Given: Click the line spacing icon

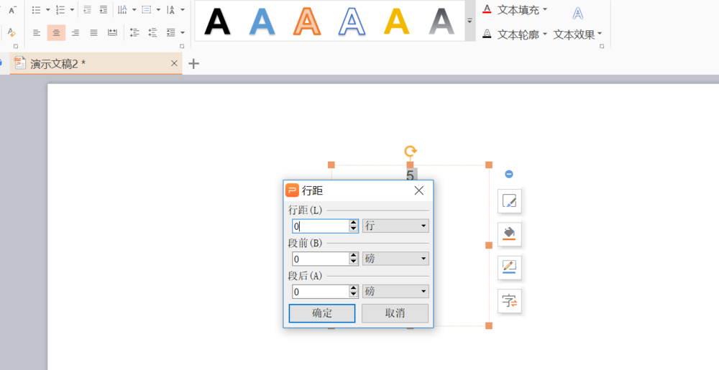Looking at the screenshot, I should pyautogui.click(x=171, y=32).
